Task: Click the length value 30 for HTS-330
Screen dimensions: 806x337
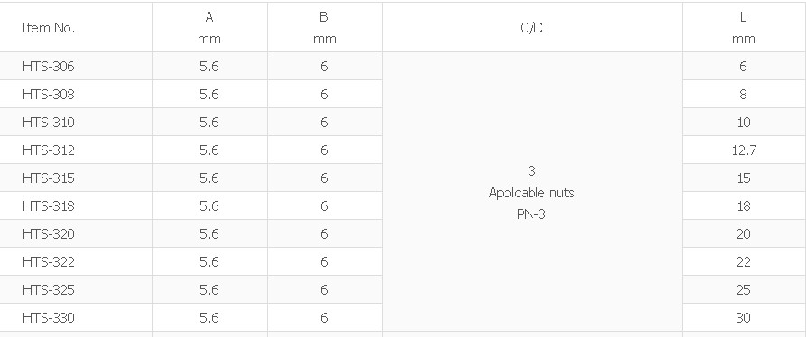Action: (744, 318)
